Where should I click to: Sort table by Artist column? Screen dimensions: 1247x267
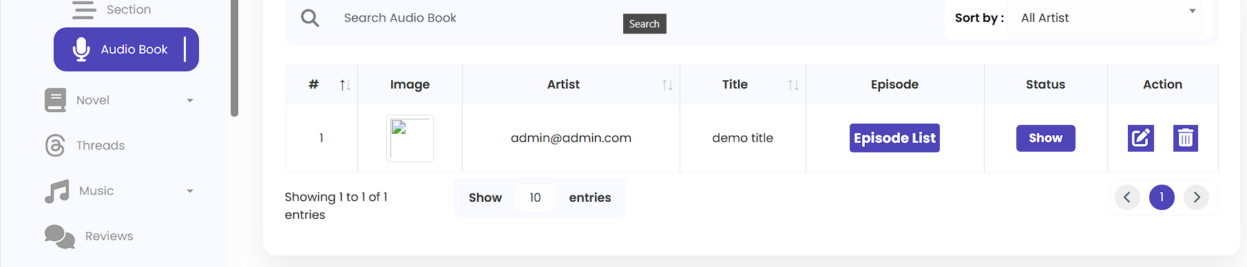coord(667,84)
